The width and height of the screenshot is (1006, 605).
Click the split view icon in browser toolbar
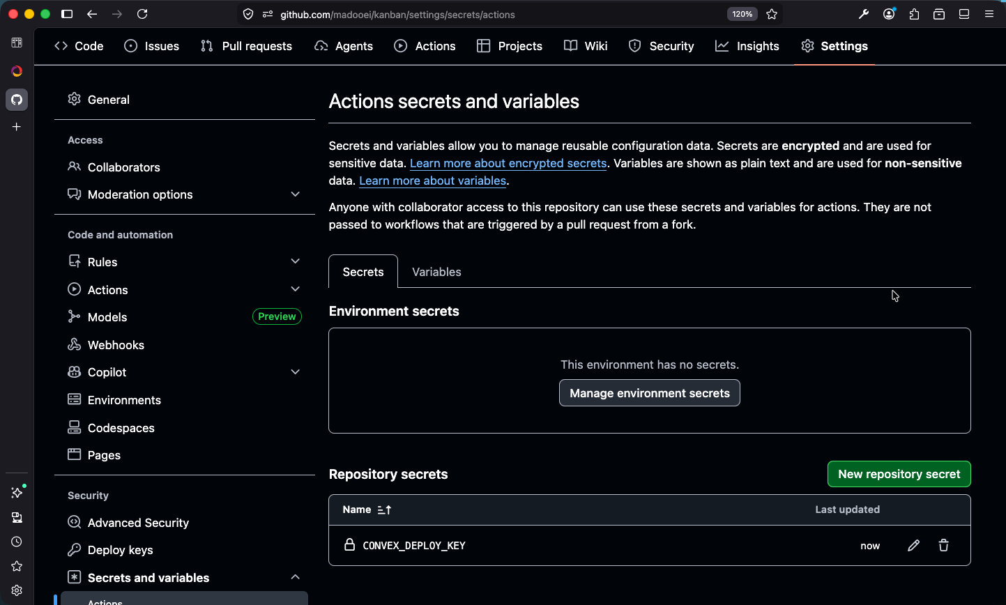click(964, 14)
